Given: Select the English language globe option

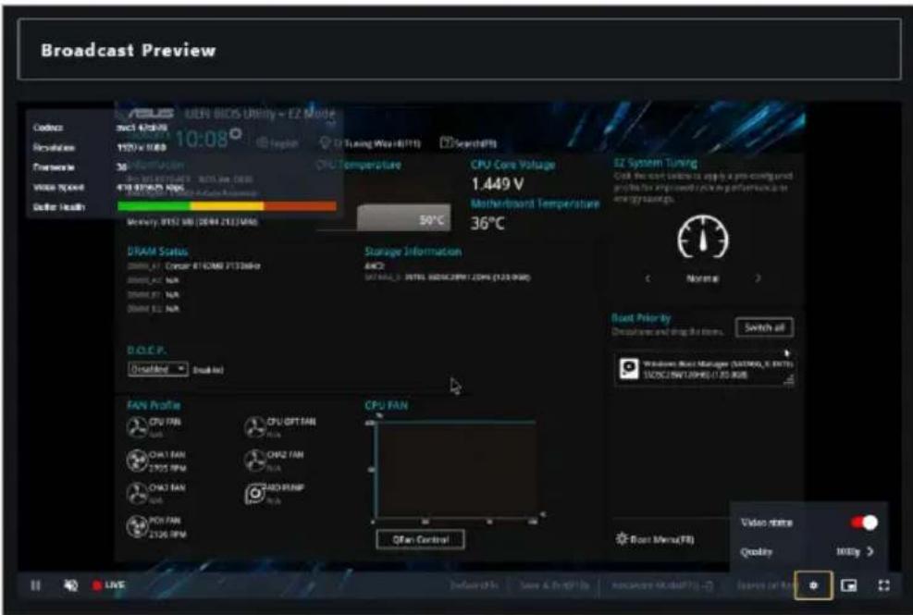Looking at the screenshot, I should pos(278,142).
